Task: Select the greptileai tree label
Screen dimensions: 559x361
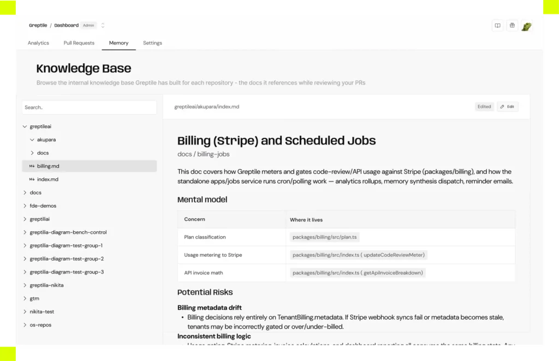Action: point(40,127)
